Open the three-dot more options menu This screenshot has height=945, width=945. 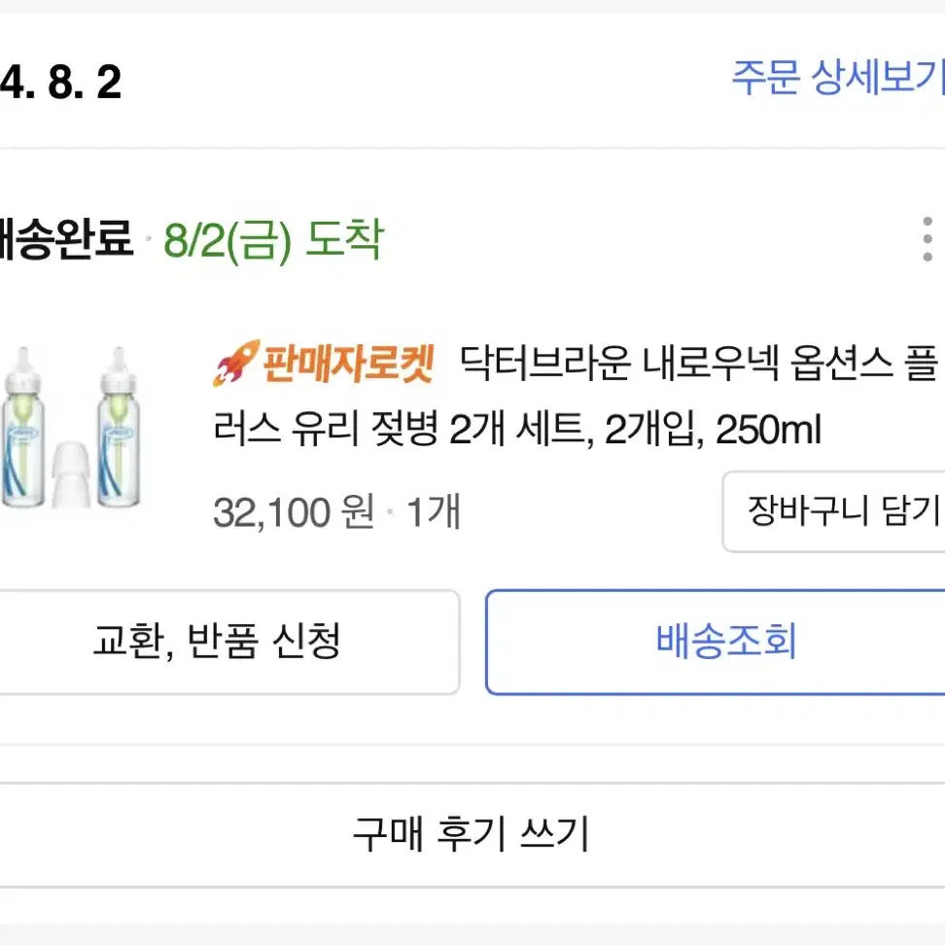click(927, 239)
